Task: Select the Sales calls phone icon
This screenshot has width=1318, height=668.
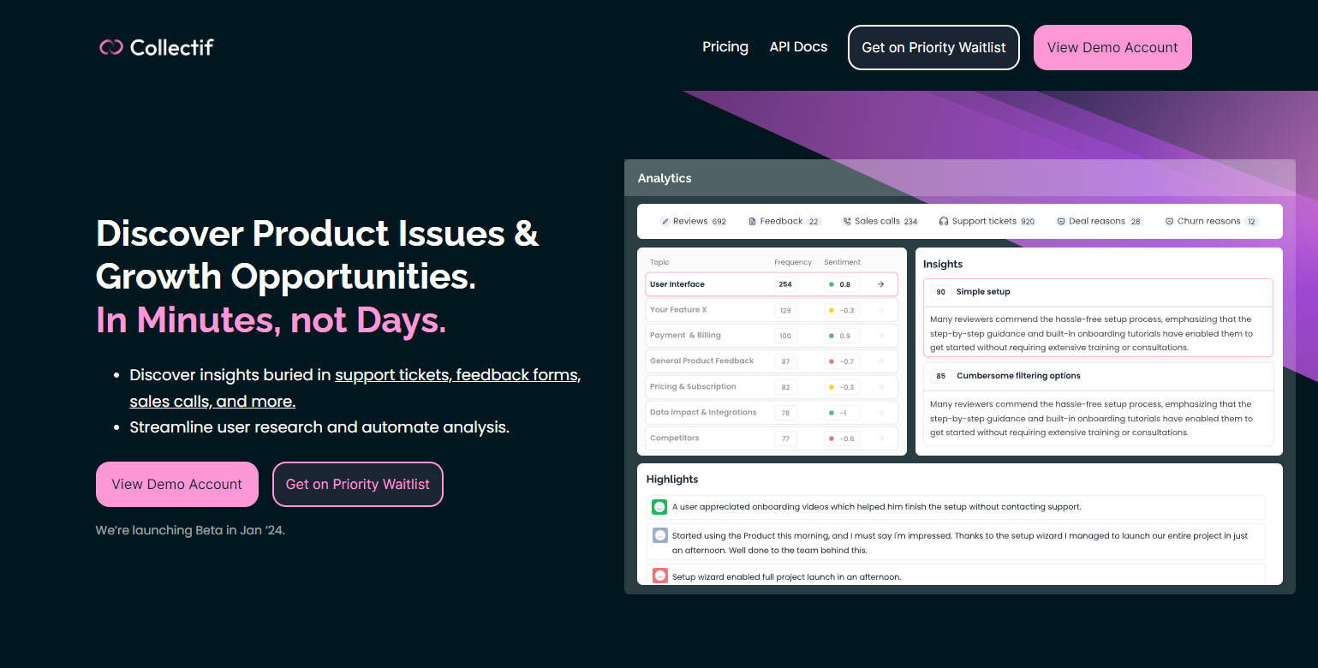Action: 846,221
